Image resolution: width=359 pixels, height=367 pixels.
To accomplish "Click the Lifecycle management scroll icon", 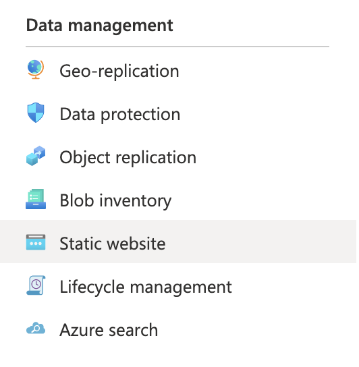I will pyautogui.click(x=36, y=285).
